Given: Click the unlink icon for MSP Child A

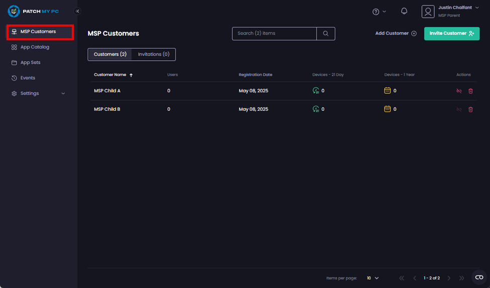Looking at the screenshot, I should pos(458,91).
